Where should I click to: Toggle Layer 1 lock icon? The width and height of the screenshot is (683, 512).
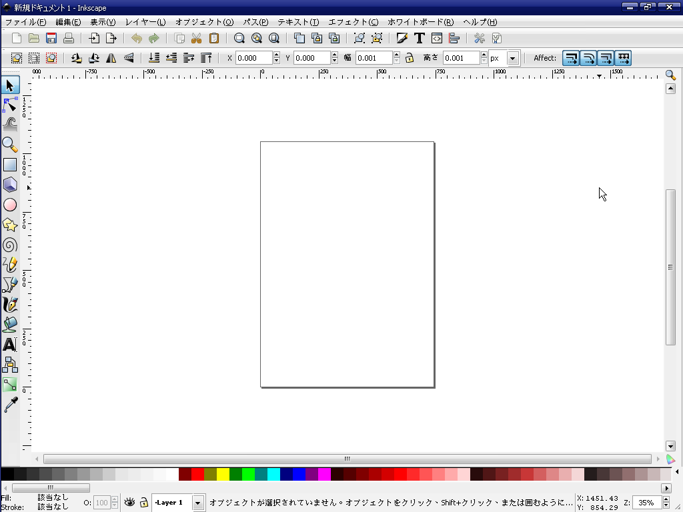(144, 503)
